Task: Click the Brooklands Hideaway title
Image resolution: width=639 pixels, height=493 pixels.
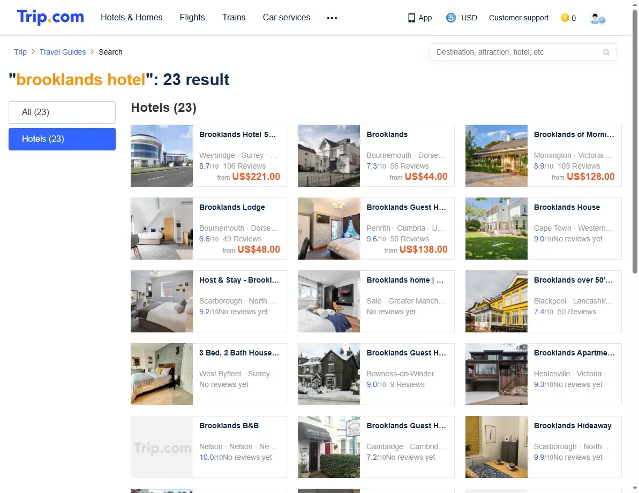Action: (x=573, y=426)
